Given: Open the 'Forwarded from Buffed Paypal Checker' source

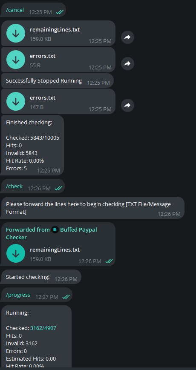Looking at the screenshot, I should 52,233.
